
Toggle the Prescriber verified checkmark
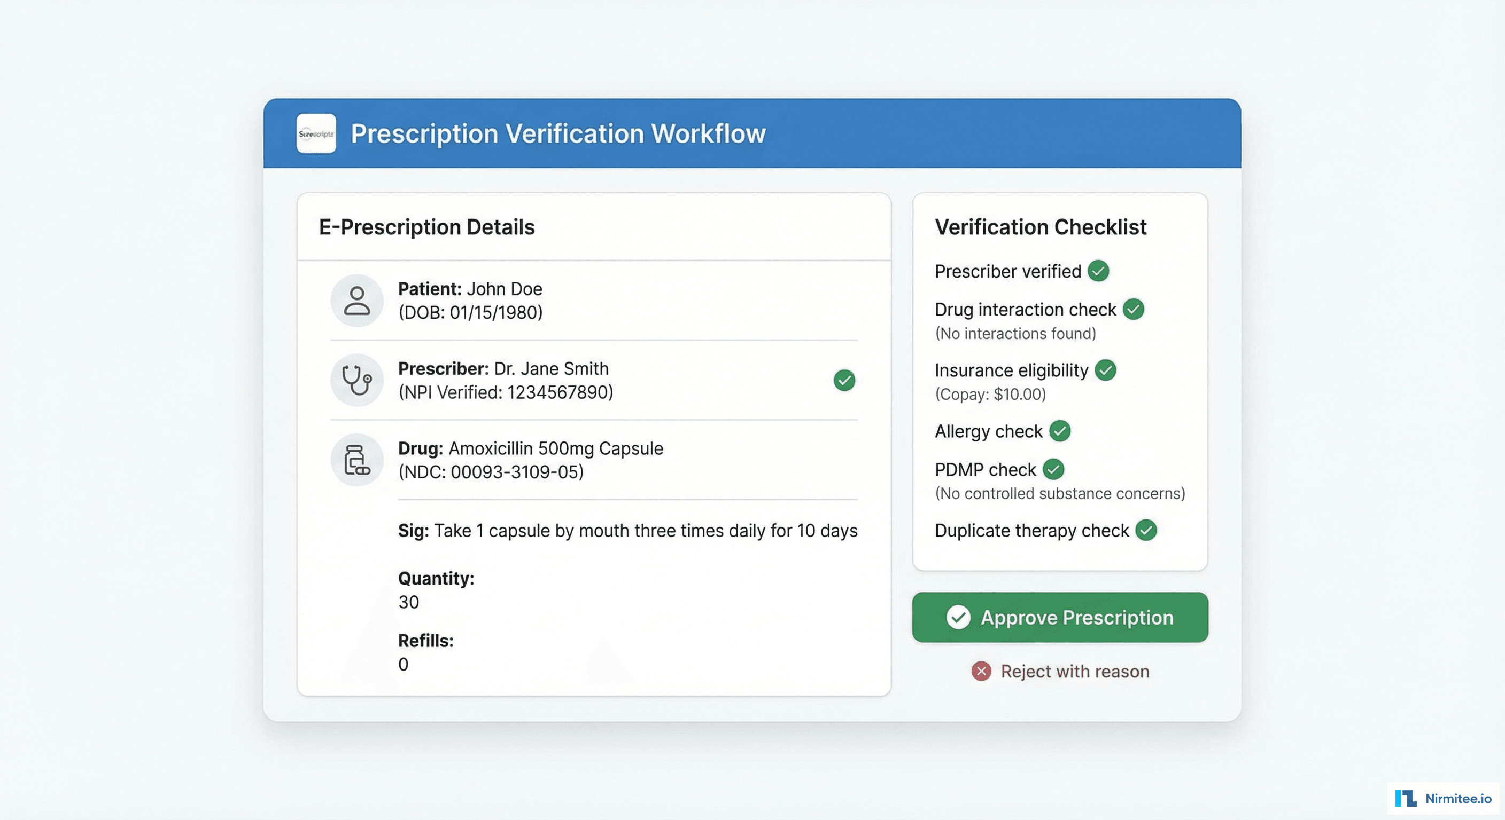click(1098, 270)
